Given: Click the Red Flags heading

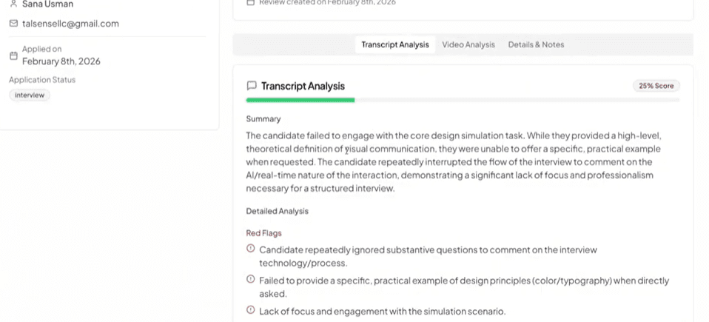Looking at the screenshot, I should pos(263,233).
